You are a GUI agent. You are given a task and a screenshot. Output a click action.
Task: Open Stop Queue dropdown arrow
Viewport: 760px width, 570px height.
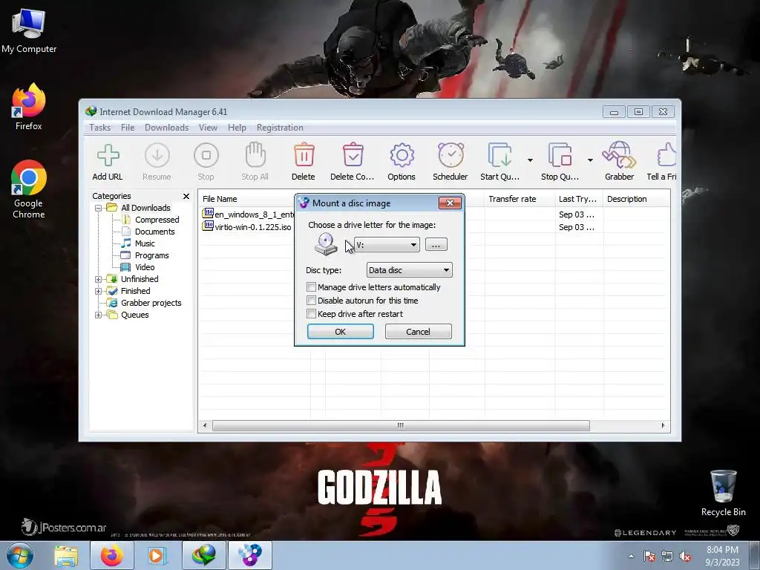(590, 160)
